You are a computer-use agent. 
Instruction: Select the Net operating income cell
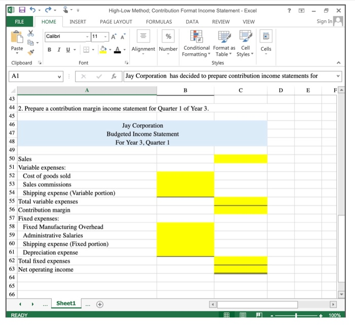point(240,269)
